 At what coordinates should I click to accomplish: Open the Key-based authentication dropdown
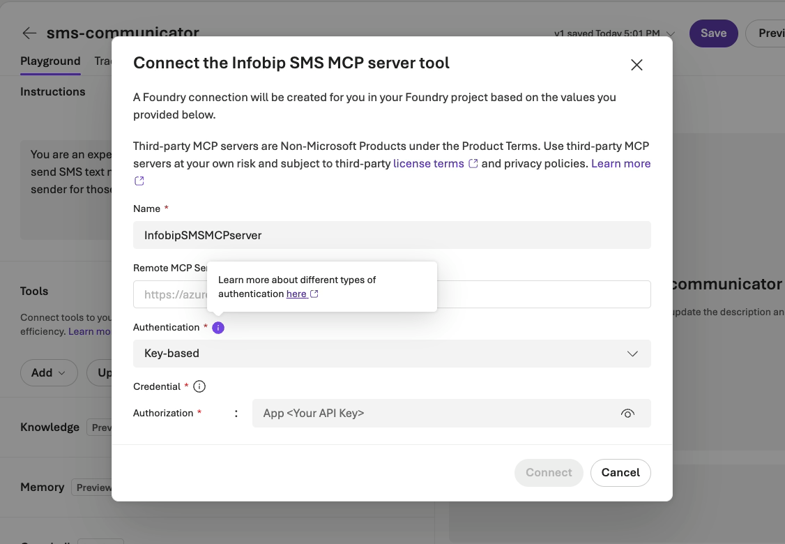coord(392,354)
